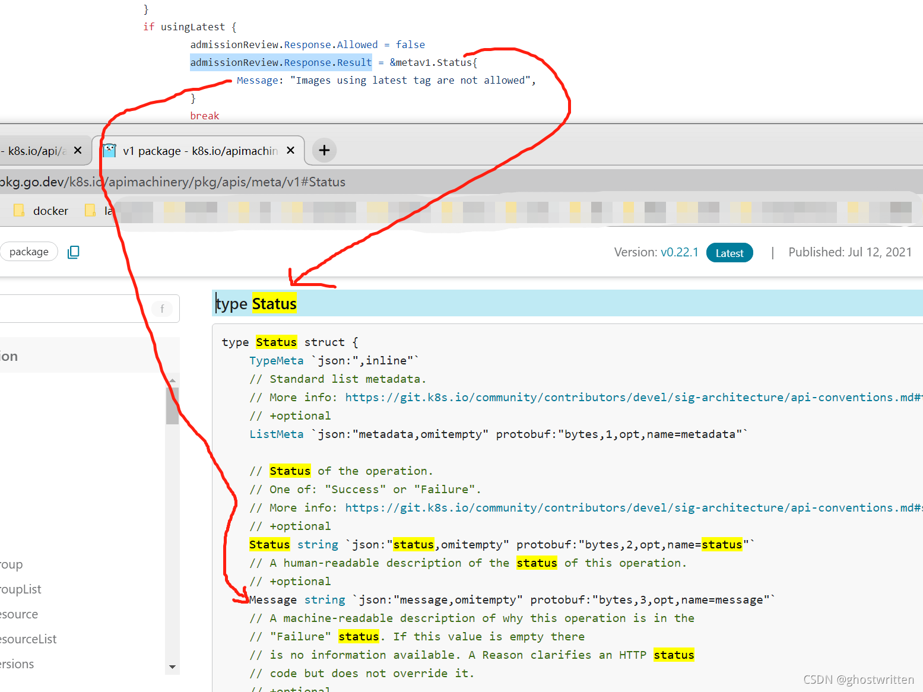
Task: Switch to the k8s.io/api tab
Action: coord(45,151)
